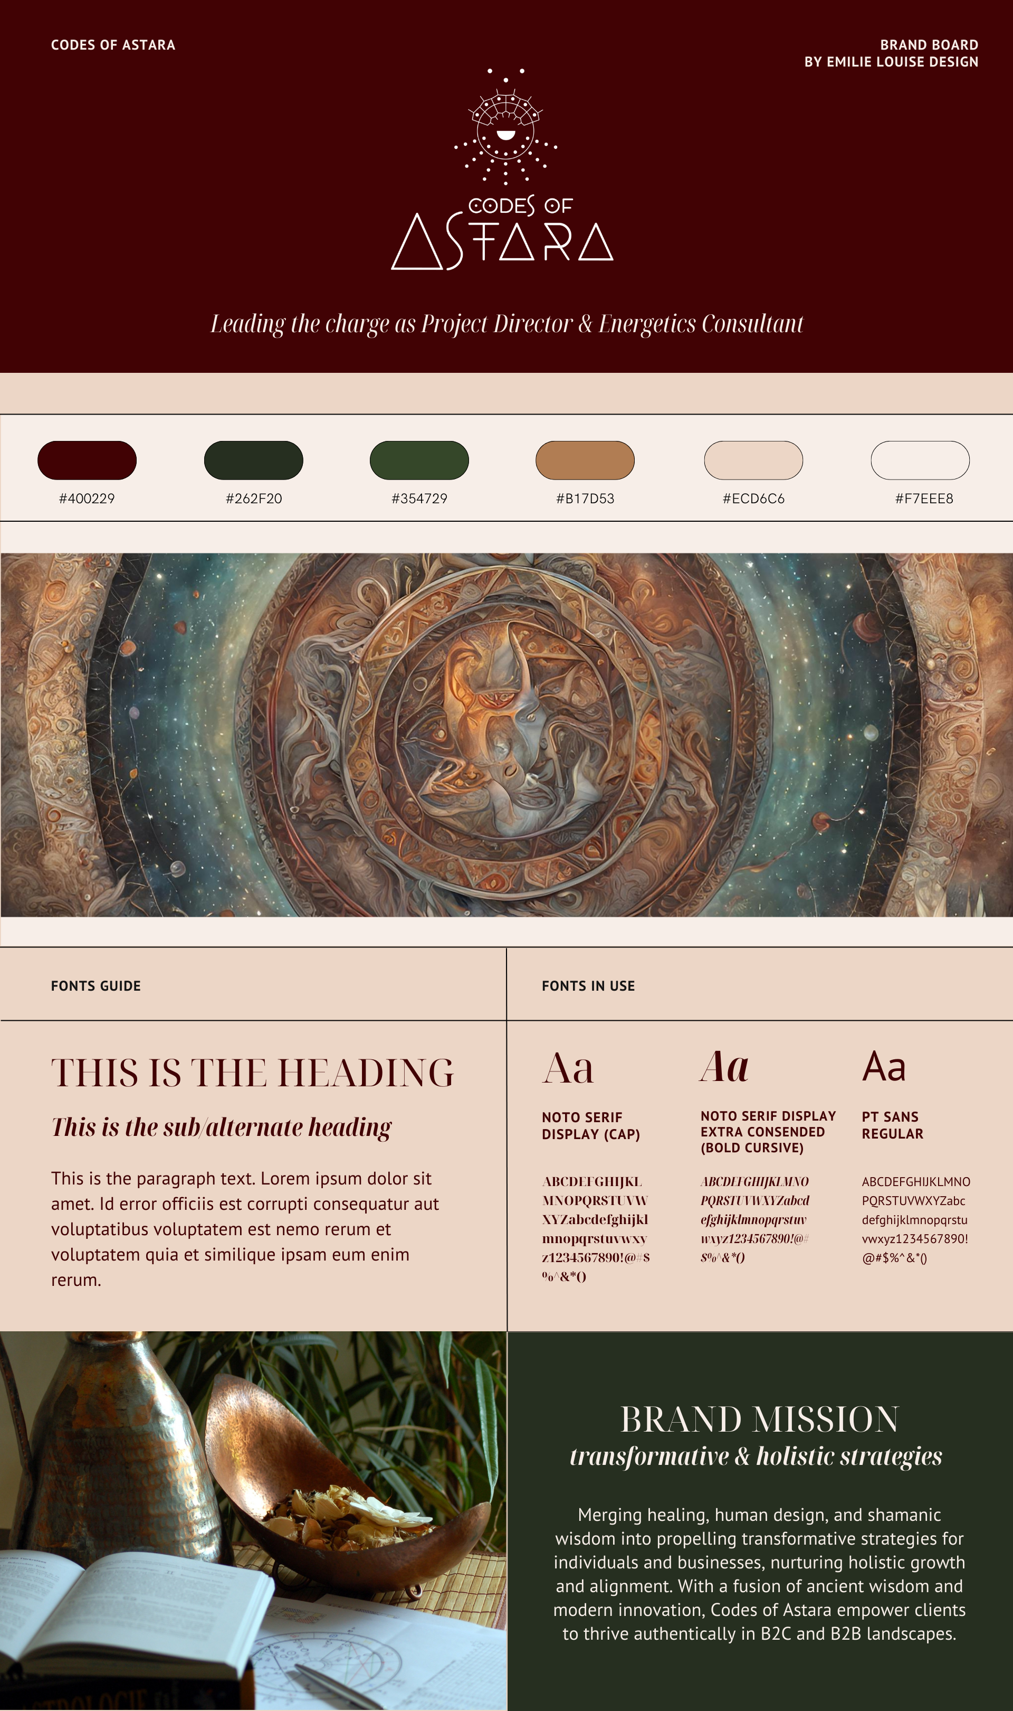Viewport: 1013px width, 1711px height.
Task: Click the copper bowl and vase photo
Action: click(253, 1520)
